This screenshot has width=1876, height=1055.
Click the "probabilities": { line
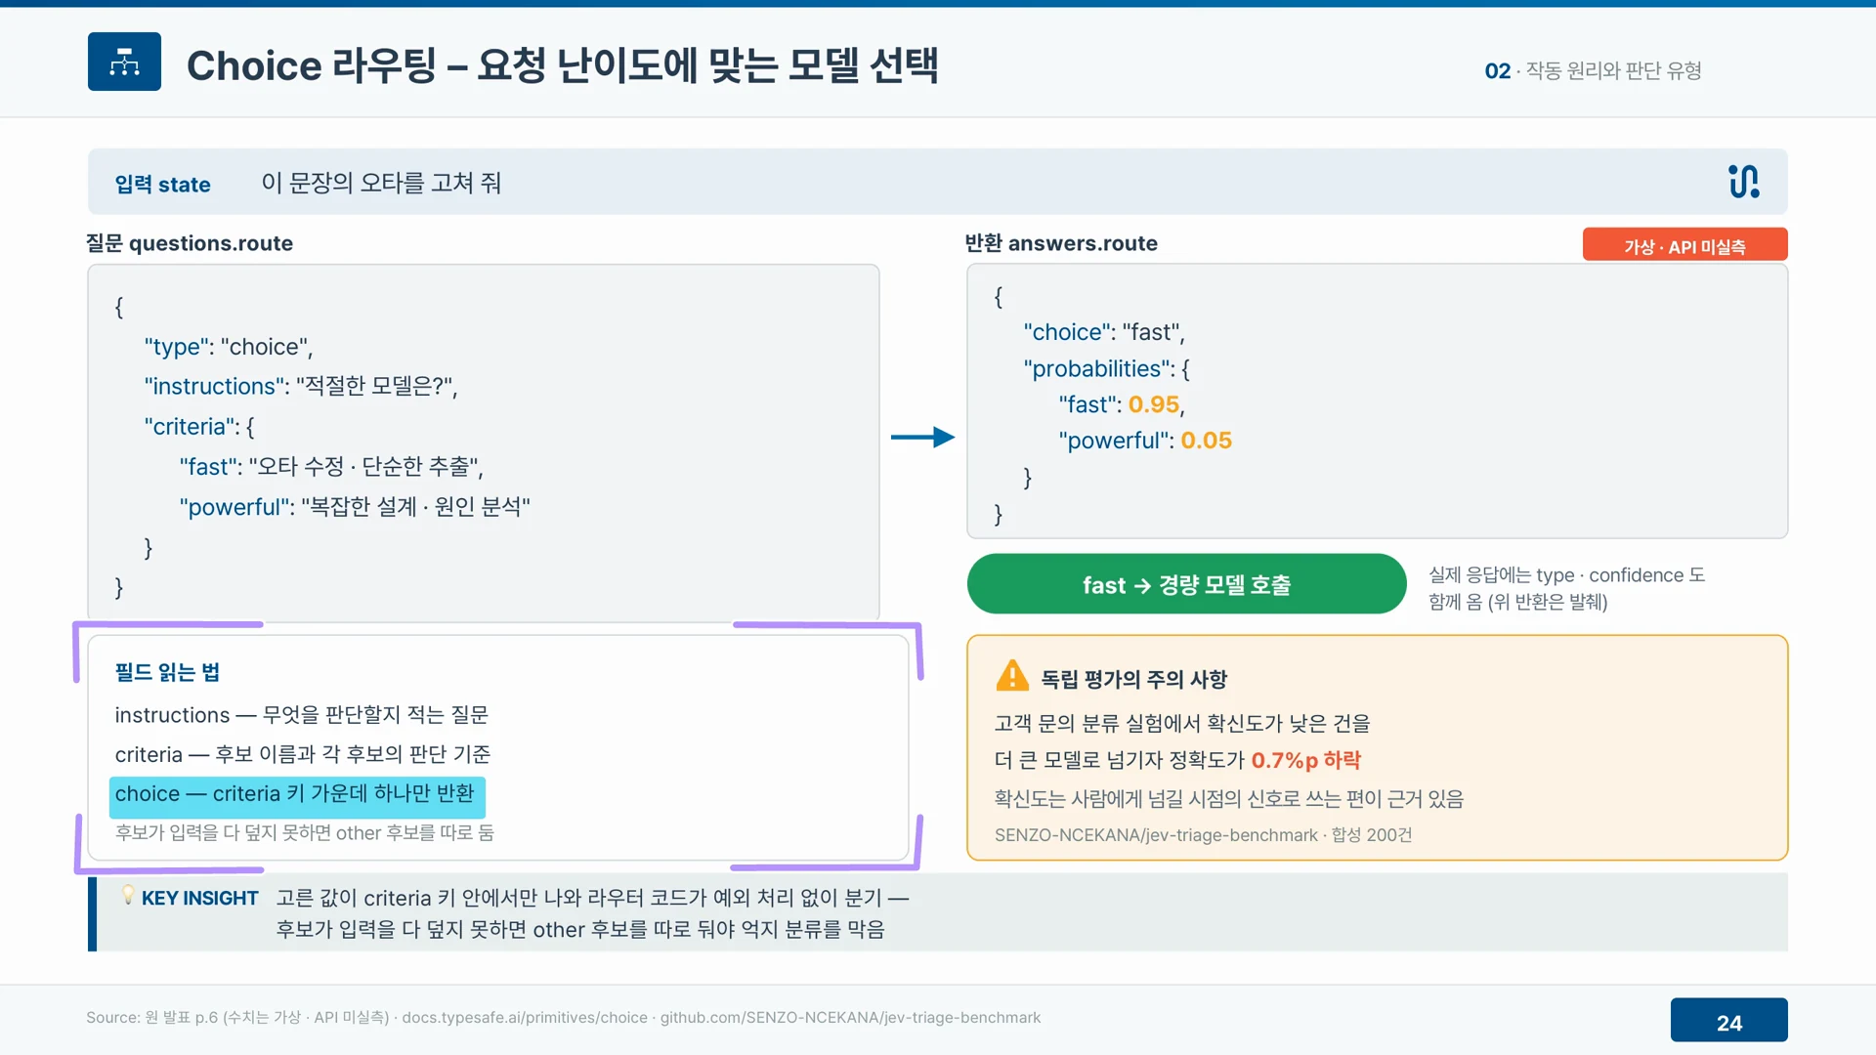(1106, 368)
